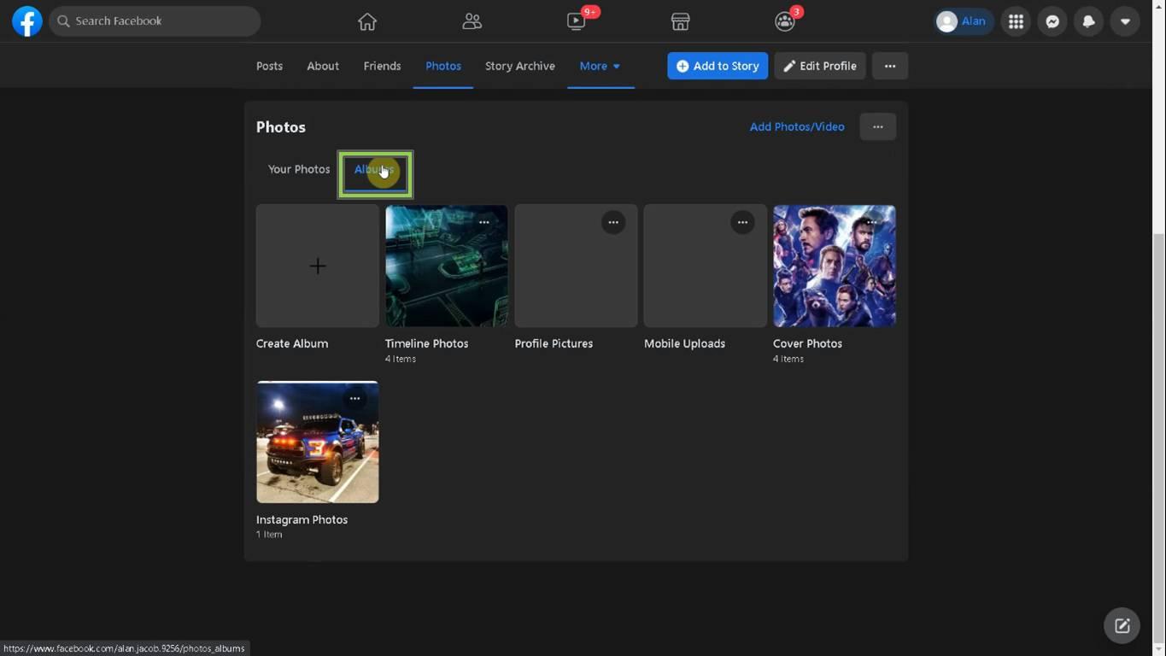Click the "Photos" section heading
Viewport: 1166px width, 656px height.
point(281,127)
